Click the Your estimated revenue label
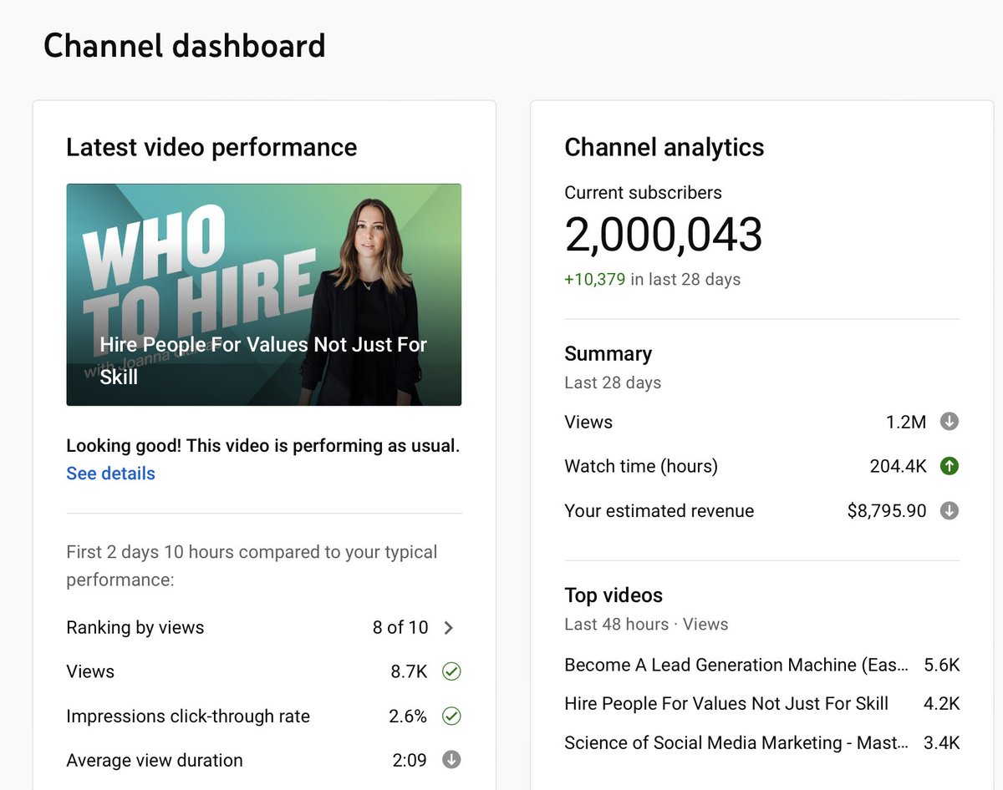This screenshot has width=1003, height=790. click(x=659, y=510)
